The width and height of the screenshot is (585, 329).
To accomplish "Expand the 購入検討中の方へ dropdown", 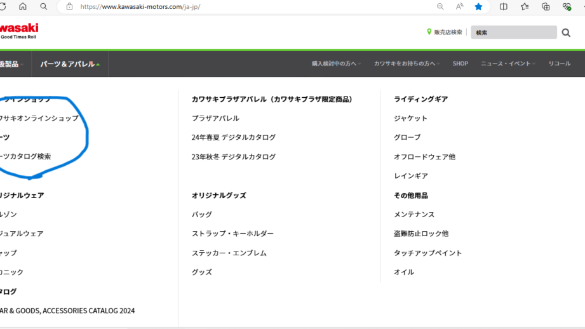I will click(336, 64).
